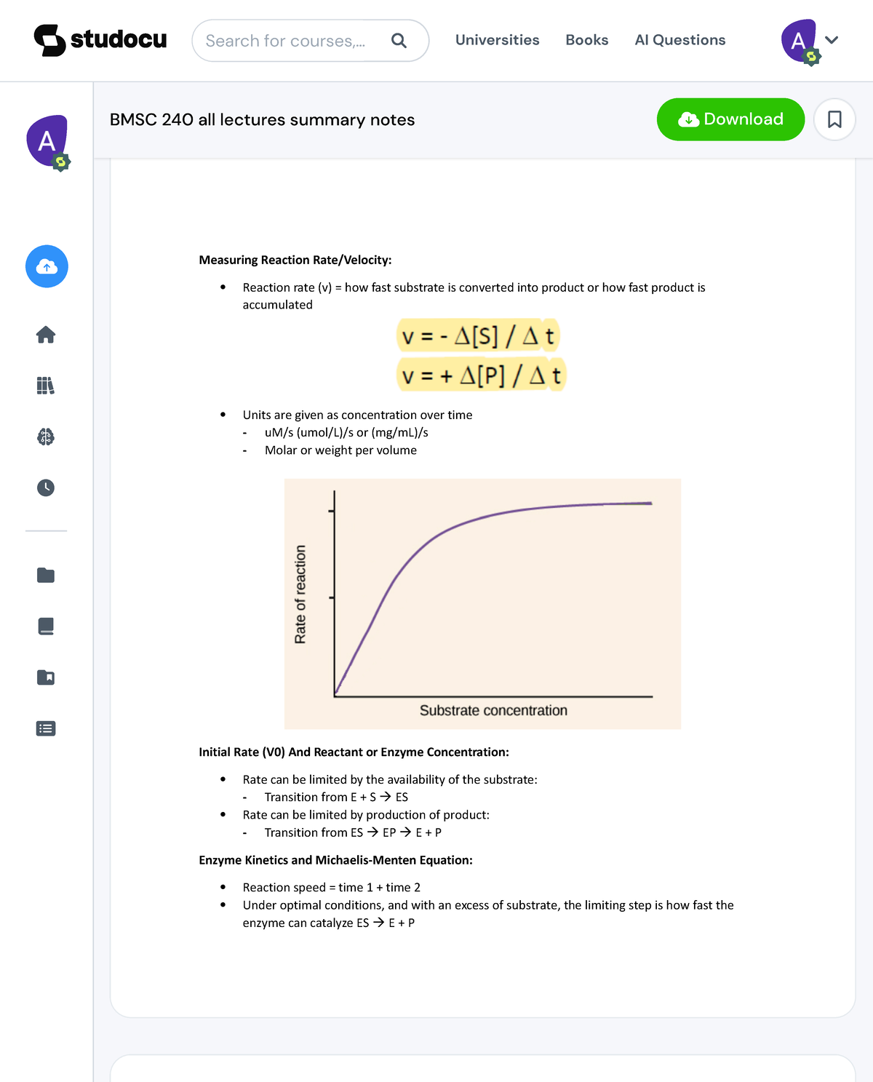
Task: Open the Universities menu
Action: 497,40
